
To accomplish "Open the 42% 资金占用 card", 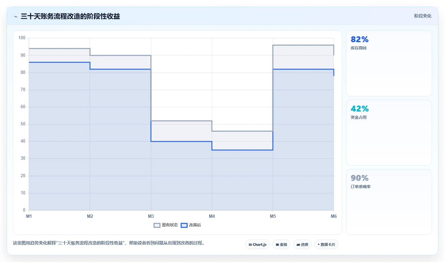I will click(389, 133).
